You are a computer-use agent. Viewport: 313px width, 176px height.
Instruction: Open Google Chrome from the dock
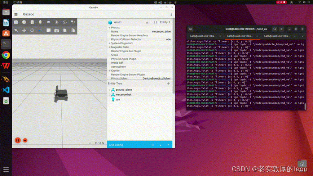point(6,55)
